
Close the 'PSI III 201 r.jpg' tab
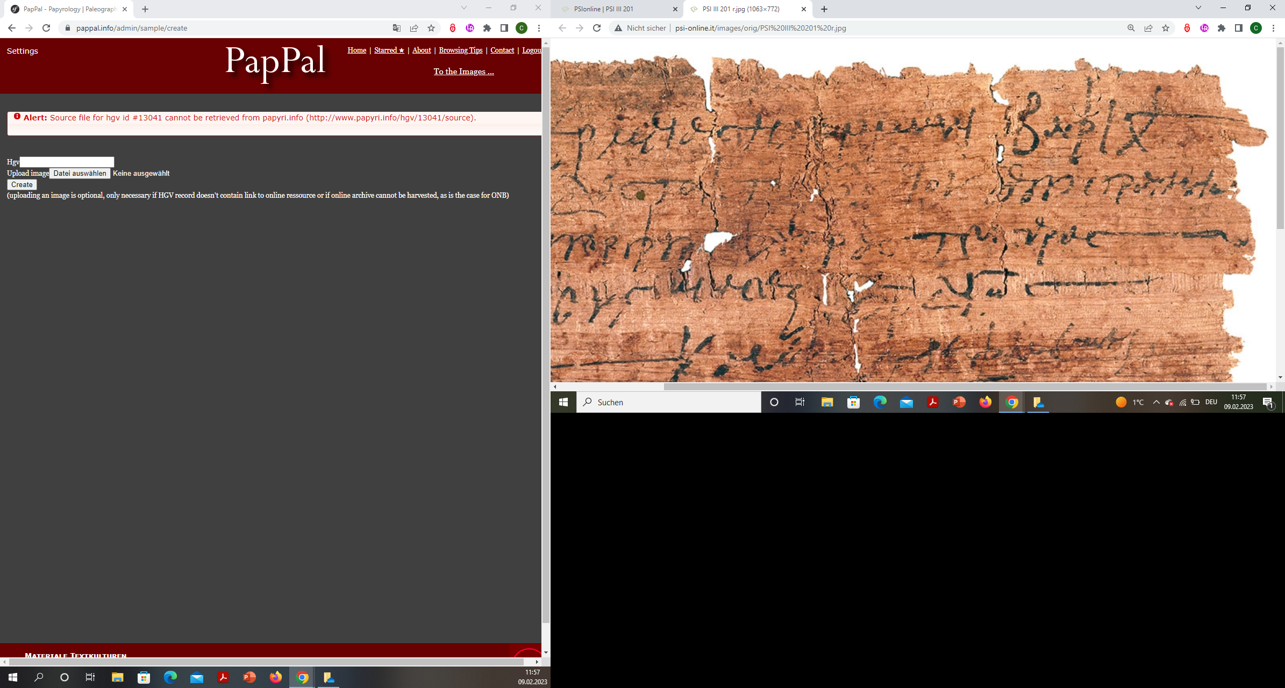[804, 9]
